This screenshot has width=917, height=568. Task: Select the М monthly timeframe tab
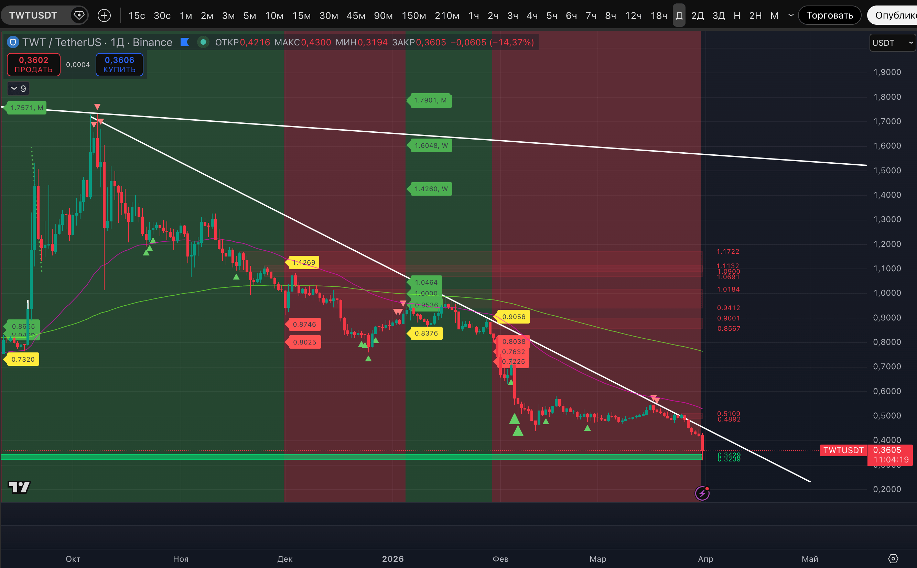(x=774, y=15)
